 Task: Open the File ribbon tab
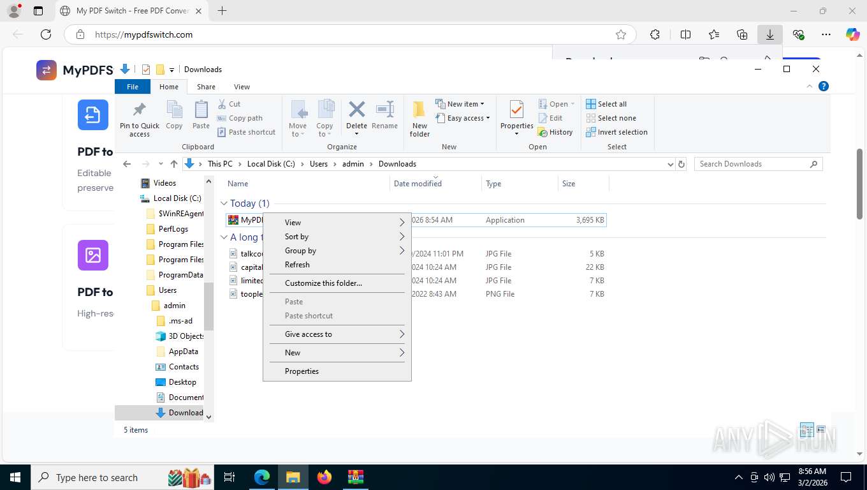(x=133, y=87)
